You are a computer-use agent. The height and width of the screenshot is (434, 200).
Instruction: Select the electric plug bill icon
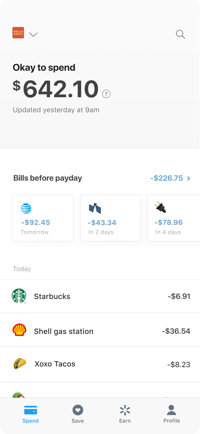[x=161, y=208]
